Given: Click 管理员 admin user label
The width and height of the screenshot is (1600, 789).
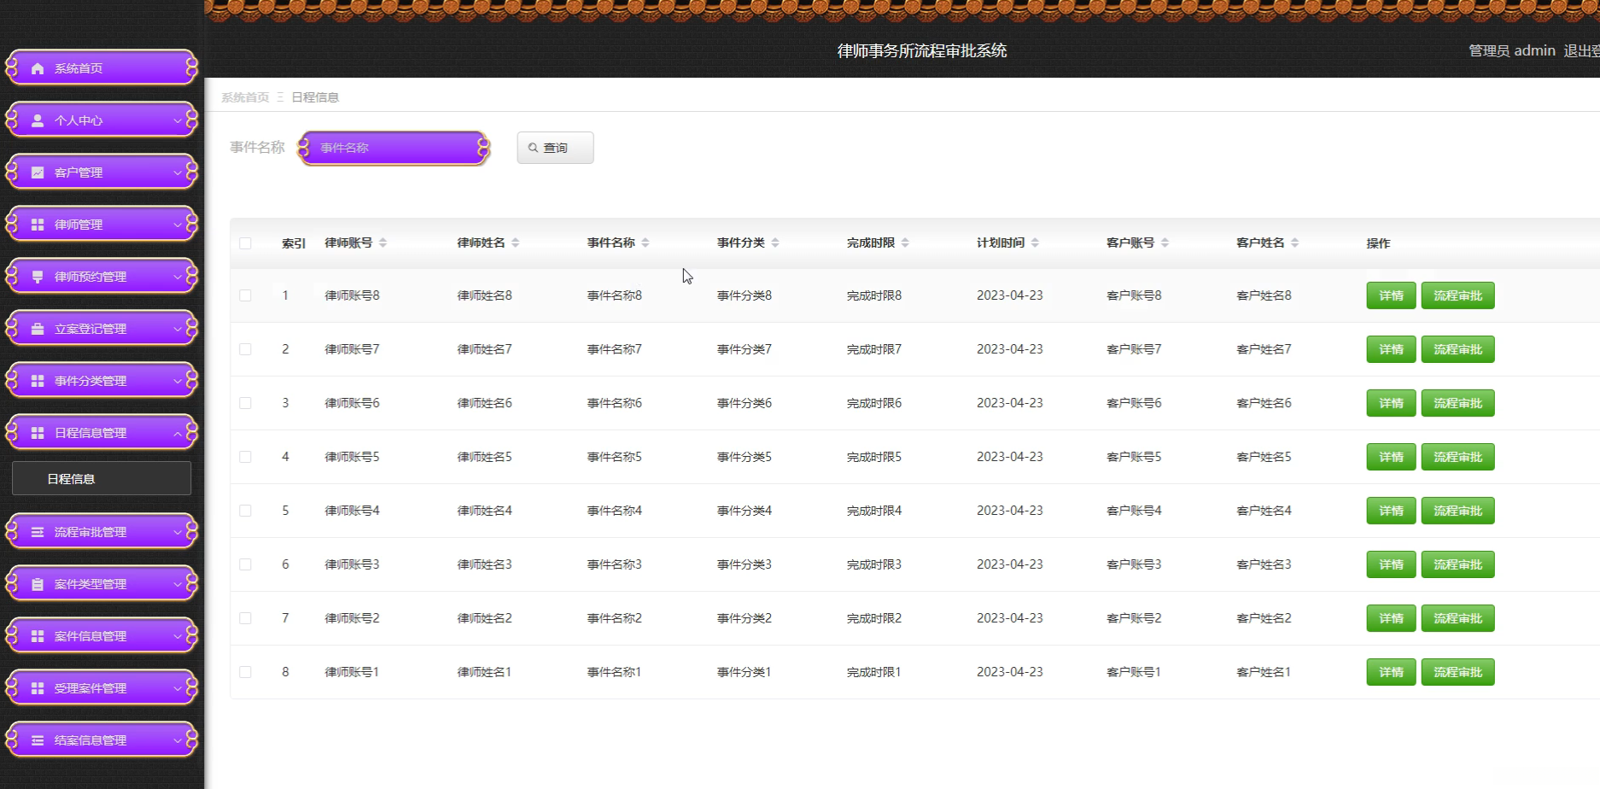Looking at the screenshot, I should 1511,51.
